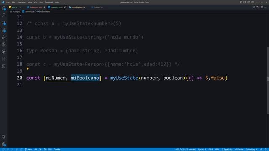Toggle Formatting status bar item

pos(251,149)
